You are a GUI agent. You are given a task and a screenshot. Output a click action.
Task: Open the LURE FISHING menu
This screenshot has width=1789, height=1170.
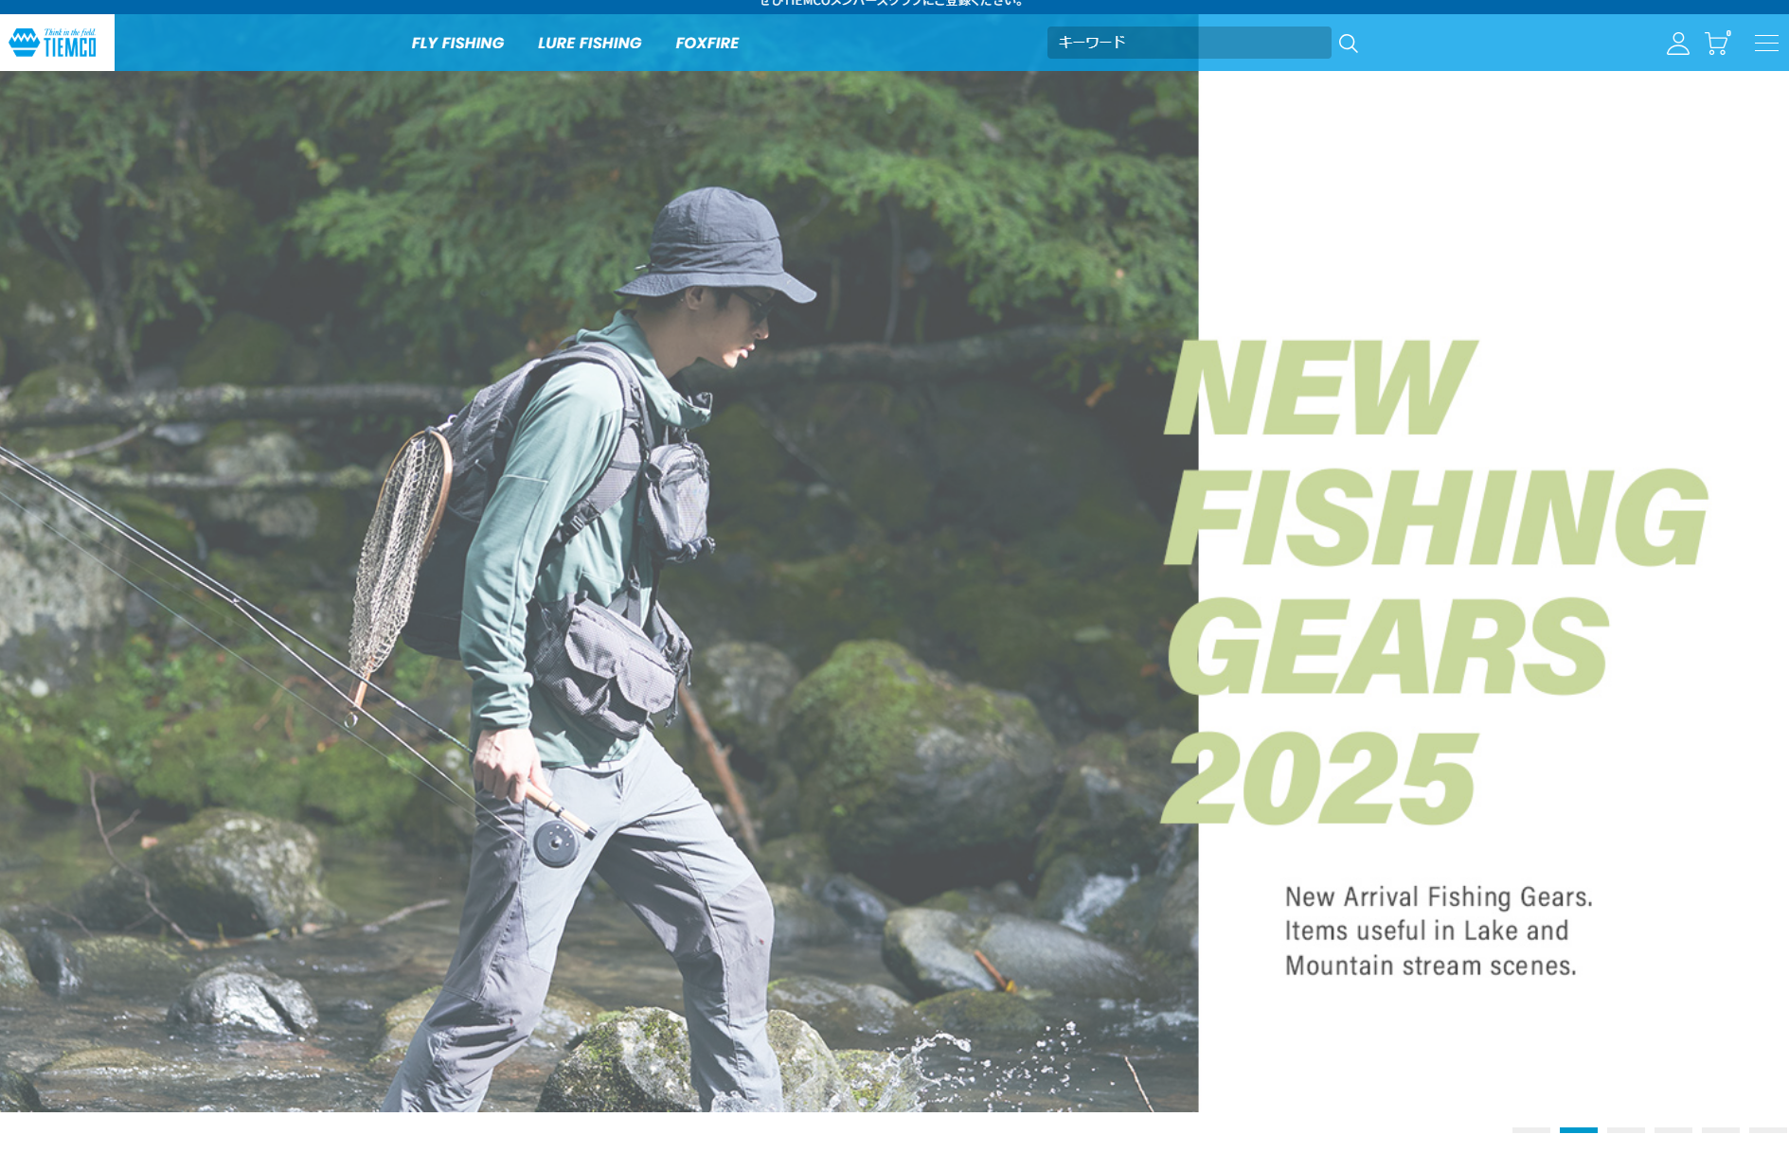589,43
